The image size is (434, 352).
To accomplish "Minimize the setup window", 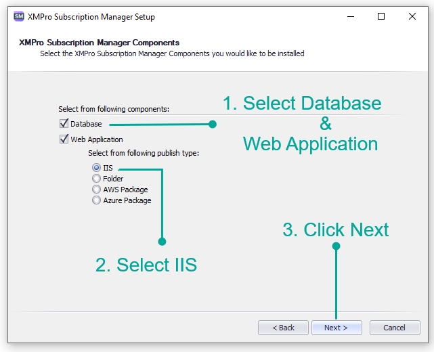I will coord(351,17).
